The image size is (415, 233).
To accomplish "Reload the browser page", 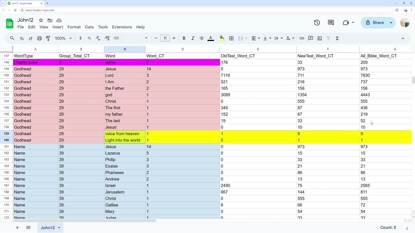I will click(x=15, y=10).
